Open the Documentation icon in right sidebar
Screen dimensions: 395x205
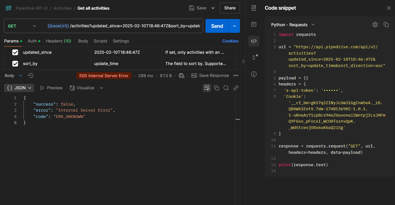[x=254, y=8]
